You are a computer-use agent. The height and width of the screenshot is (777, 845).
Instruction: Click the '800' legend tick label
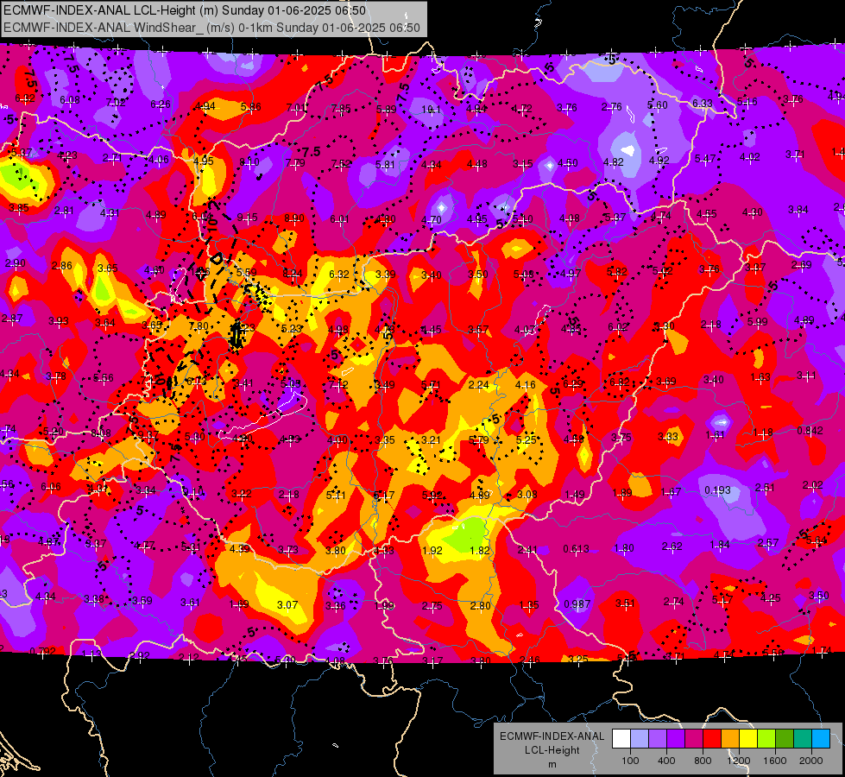(x=703, y=761)
